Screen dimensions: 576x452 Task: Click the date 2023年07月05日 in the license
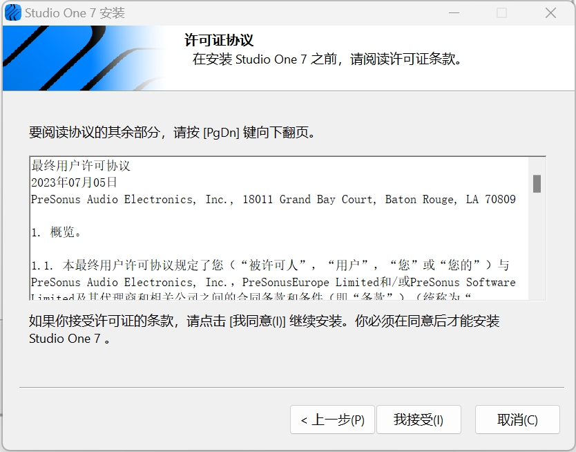pyautogui.click(x=74, y=182)
